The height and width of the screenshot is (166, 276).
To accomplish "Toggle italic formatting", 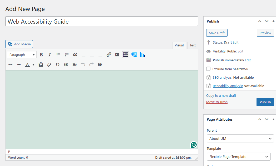I will [x=50, y=55].
